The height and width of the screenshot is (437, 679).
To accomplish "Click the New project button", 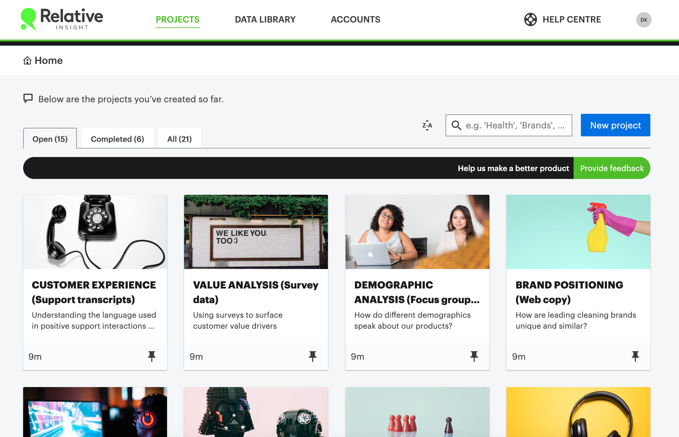I will pyautogui.click(x=615, y=125).
